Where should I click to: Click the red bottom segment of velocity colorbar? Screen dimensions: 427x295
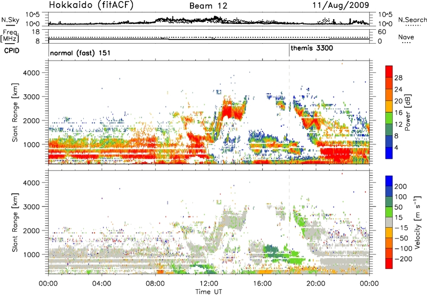(389, 264)
